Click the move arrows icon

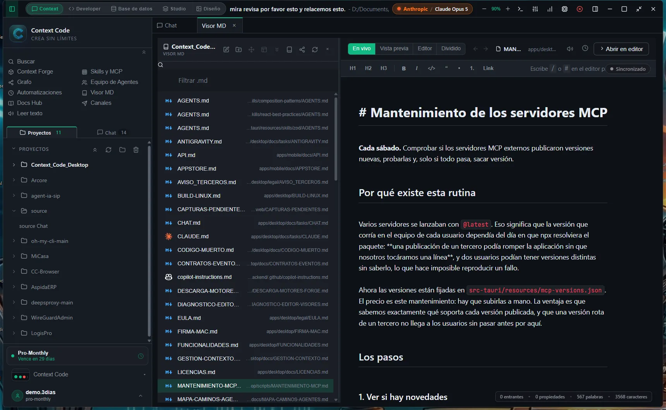point(251,50)
